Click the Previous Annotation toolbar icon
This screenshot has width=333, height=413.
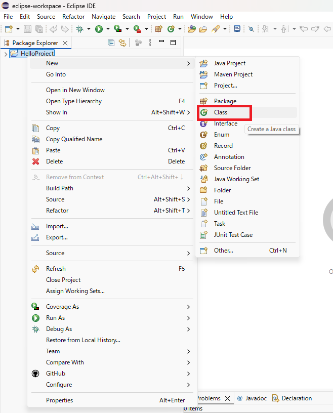tap(285, 29)
